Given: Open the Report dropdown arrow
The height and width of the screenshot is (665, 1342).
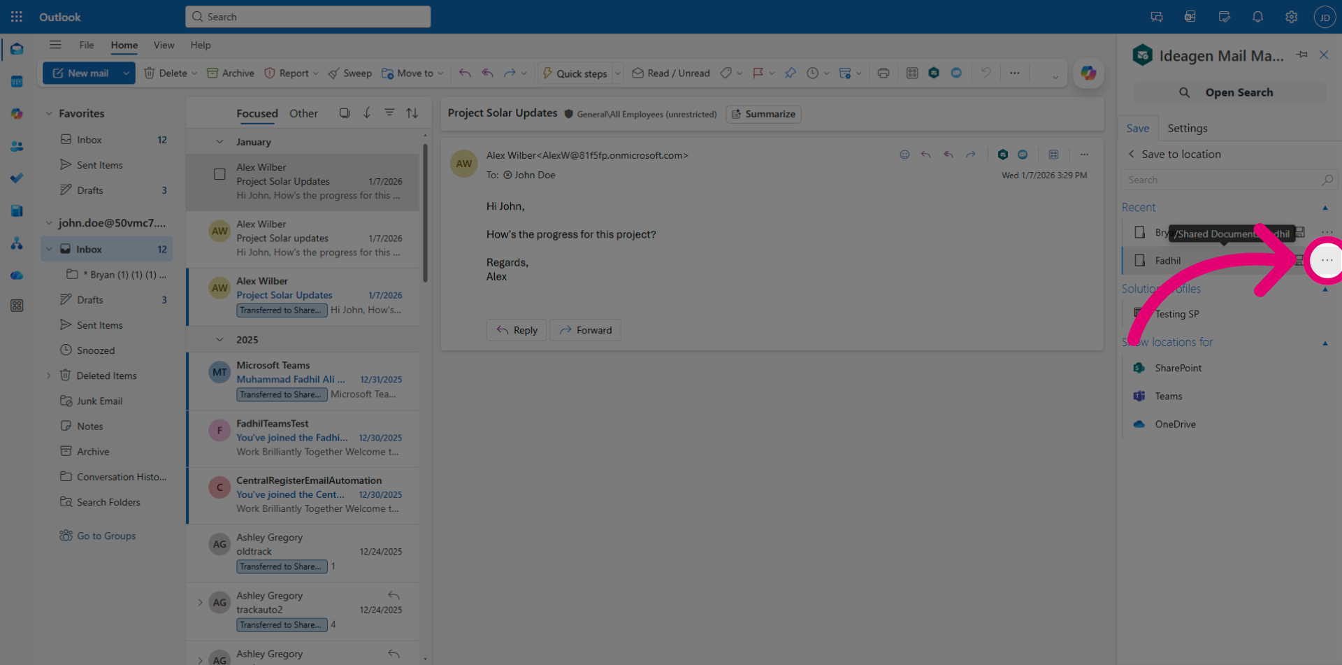Looking at the screenshot, I should [315, 73].
